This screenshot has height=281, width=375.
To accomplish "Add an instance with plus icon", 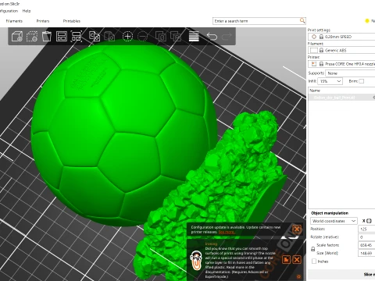I will point(127,37).
